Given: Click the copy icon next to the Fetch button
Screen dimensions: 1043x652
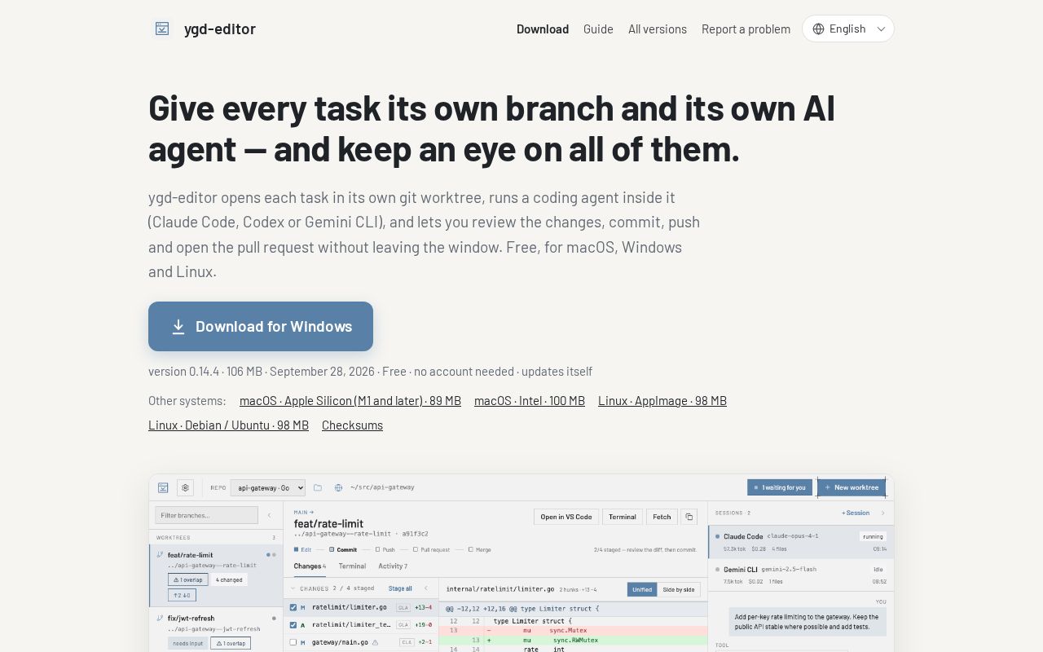Looking at the screenshot, I should coord(689,517).
